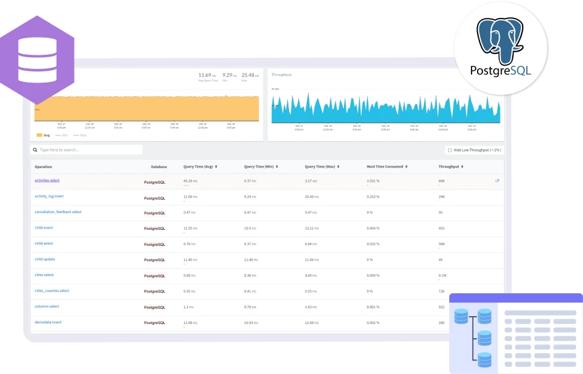The width and height of the screenshot is (583, 374).
Task: Open the child insert operation link
Action: coord(44,227)
